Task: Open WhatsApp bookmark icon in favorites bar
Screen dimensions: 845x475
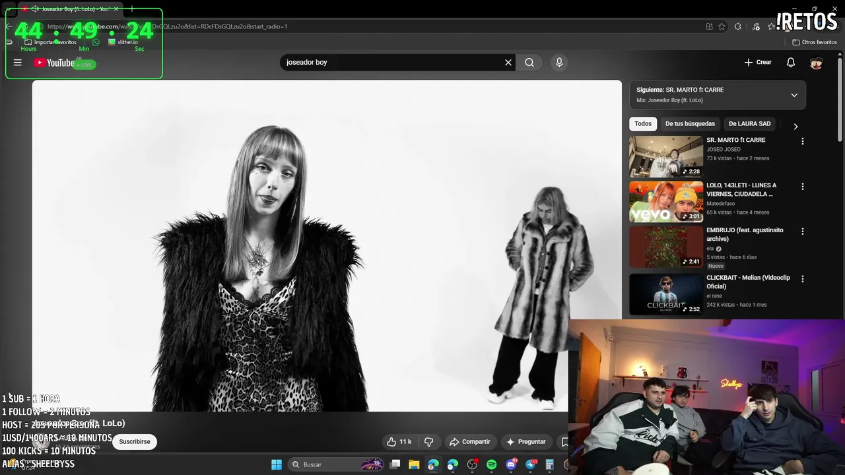Action: click(96, 42)
